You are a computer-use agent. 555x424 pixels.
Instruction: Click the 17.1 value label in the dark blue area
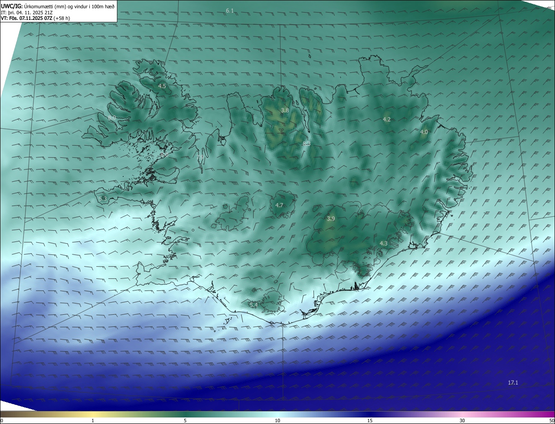click(x=513, y=382)
